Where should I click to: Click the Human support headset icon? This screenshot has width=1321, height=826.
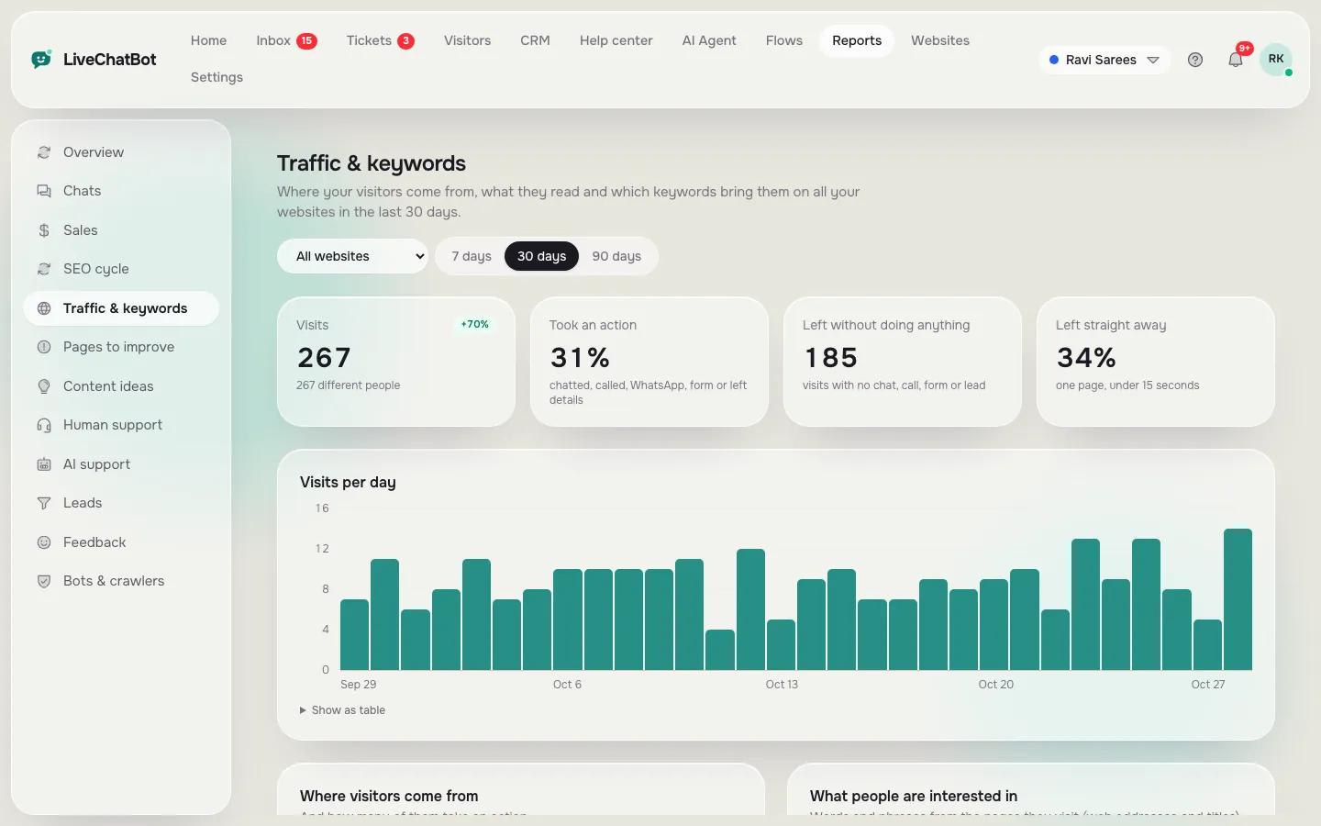point(44,425)
